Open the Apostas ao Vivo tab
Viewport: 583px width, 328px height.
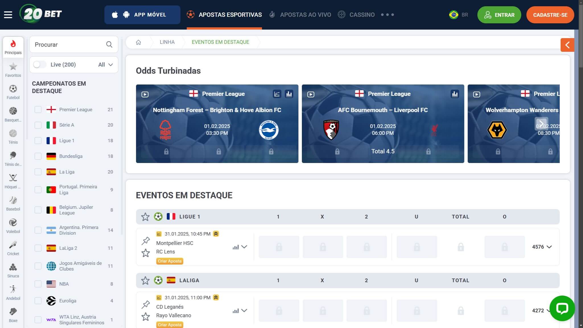300,15
